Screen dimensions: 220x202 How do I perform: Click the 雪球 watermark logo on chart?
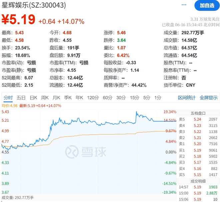(x=86, y=152)
